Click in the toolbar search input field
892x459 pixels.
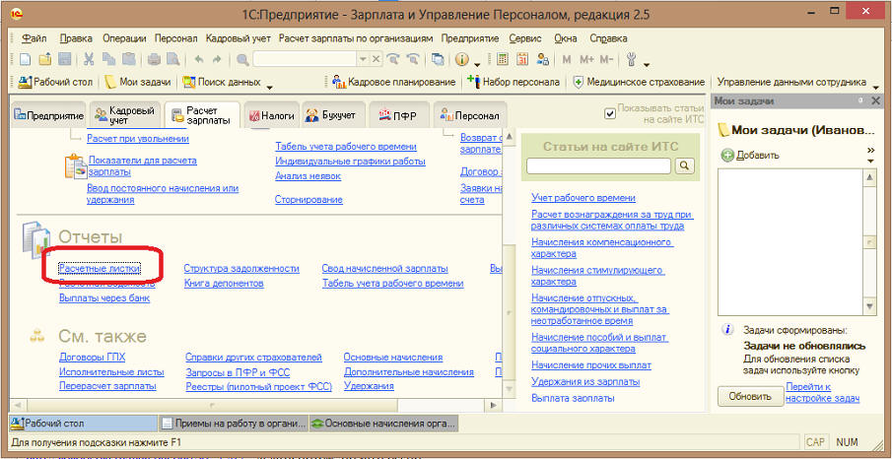click(306, 59)
